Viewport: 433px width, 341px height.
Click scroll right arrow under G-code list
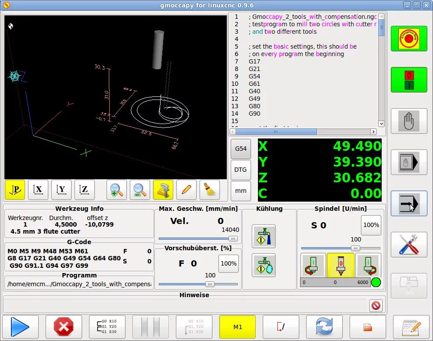[374, 132]
